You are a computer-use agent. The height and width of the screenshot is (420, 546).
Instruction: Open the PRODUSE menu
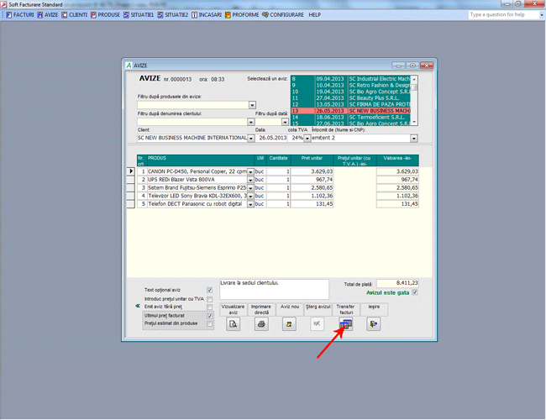105,14
